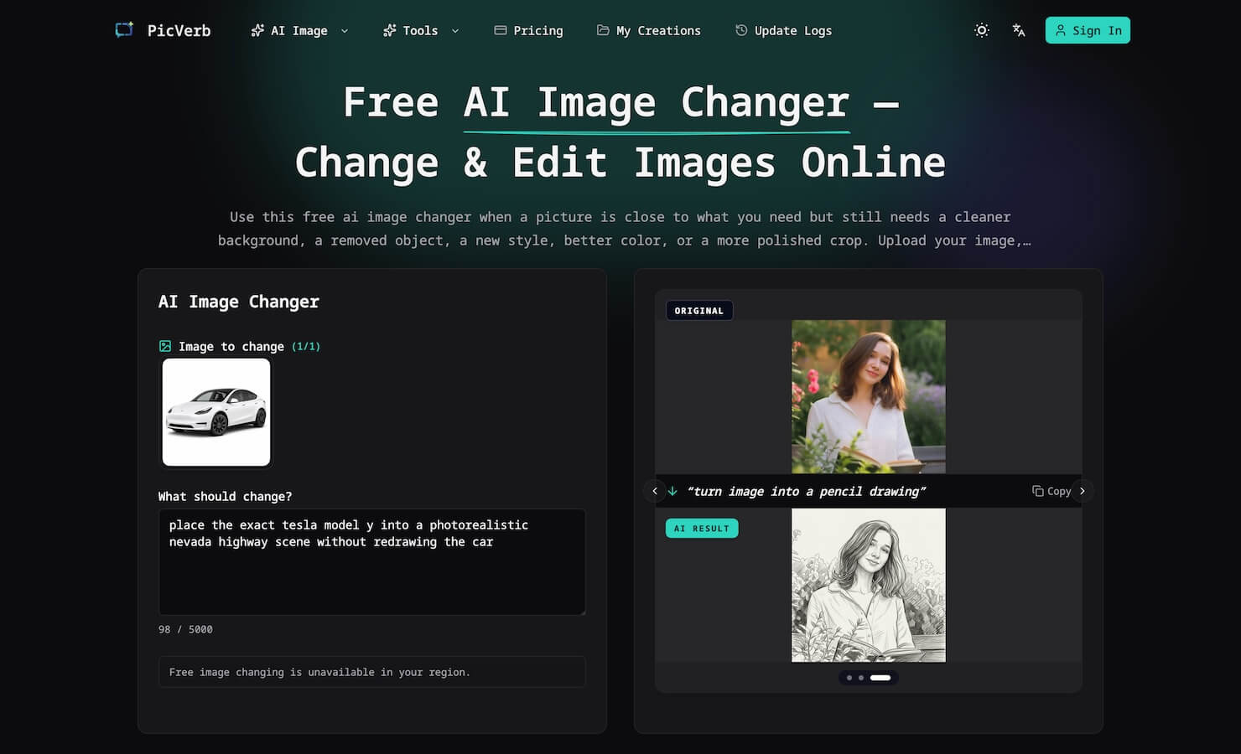Click the Sign In button

tap(1088, 30)
